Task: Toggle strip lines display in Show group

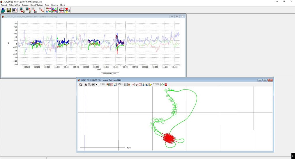Action: click(x=129, y=85)
